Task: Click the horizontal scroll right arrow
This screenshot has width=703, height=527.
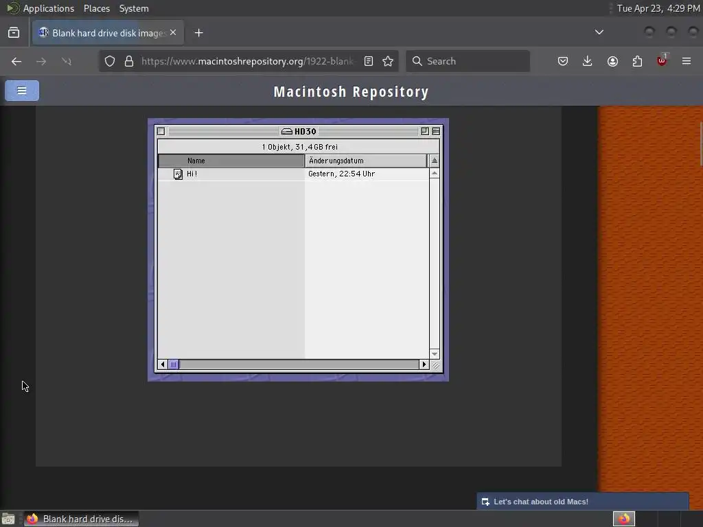Action: (424, 364)
